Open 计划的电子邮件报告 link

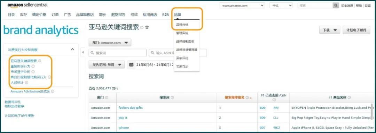(x=19, y=116)
